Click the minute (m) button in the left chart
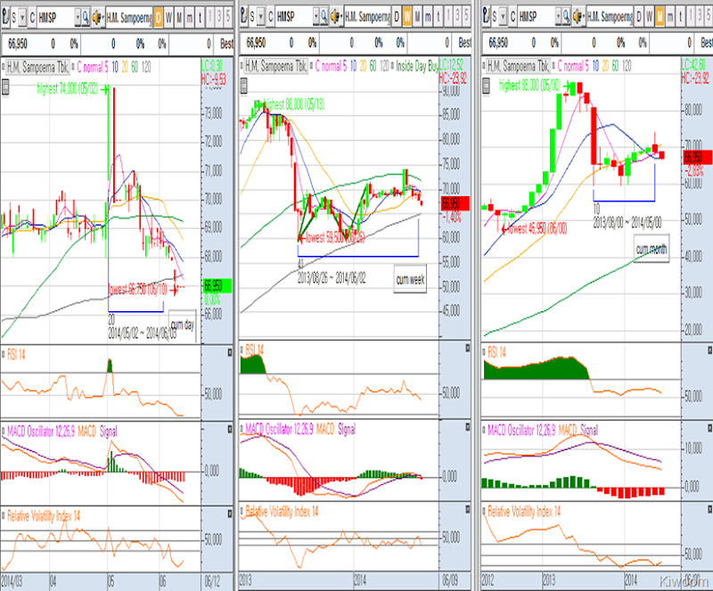713x591 pixels. pos(190,18)
